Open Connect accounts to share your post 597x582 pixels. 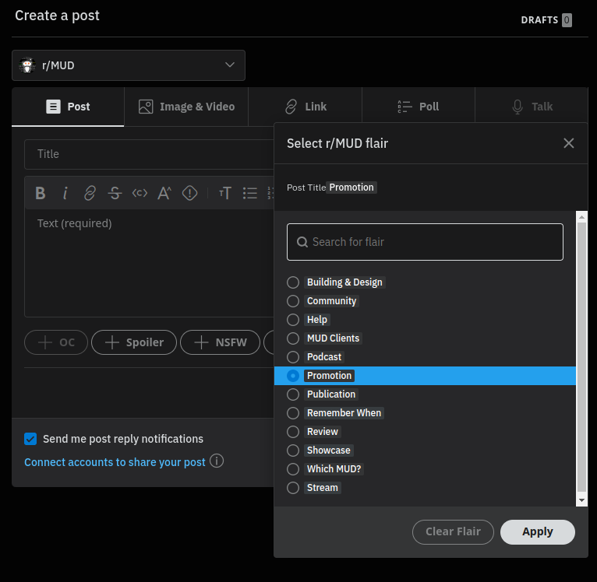pos(115,462)
